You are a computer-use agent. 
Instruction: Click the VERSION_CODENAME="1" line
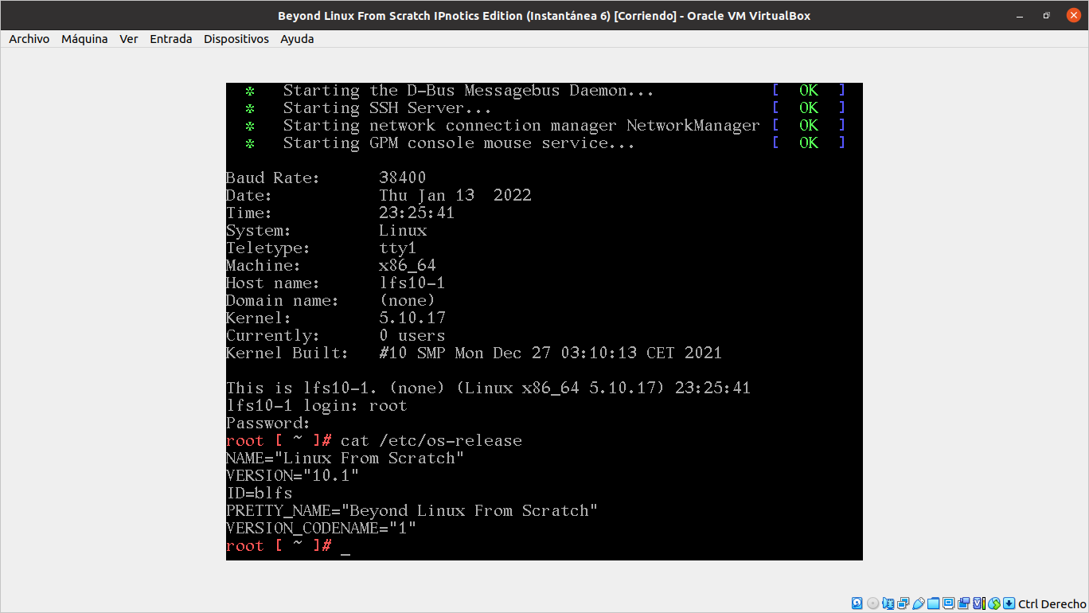[x=322, y=529]
